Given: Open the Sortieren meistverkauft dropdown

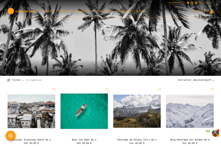Looking at the screenshot, I should pos(196,80).
